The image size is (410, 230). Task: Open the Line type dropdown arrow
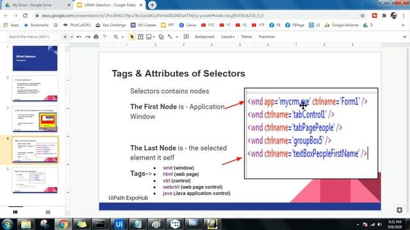(177, 37)
